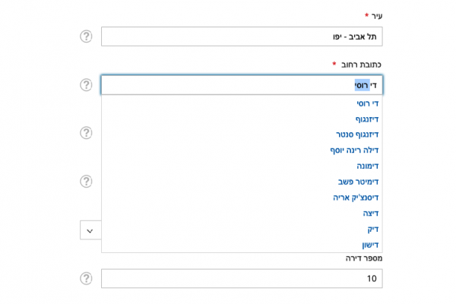456x304 pixels.
Task: Click the help icon level with דיזנגוף סנטר suggestion
Action: click(x=87, y=133)
